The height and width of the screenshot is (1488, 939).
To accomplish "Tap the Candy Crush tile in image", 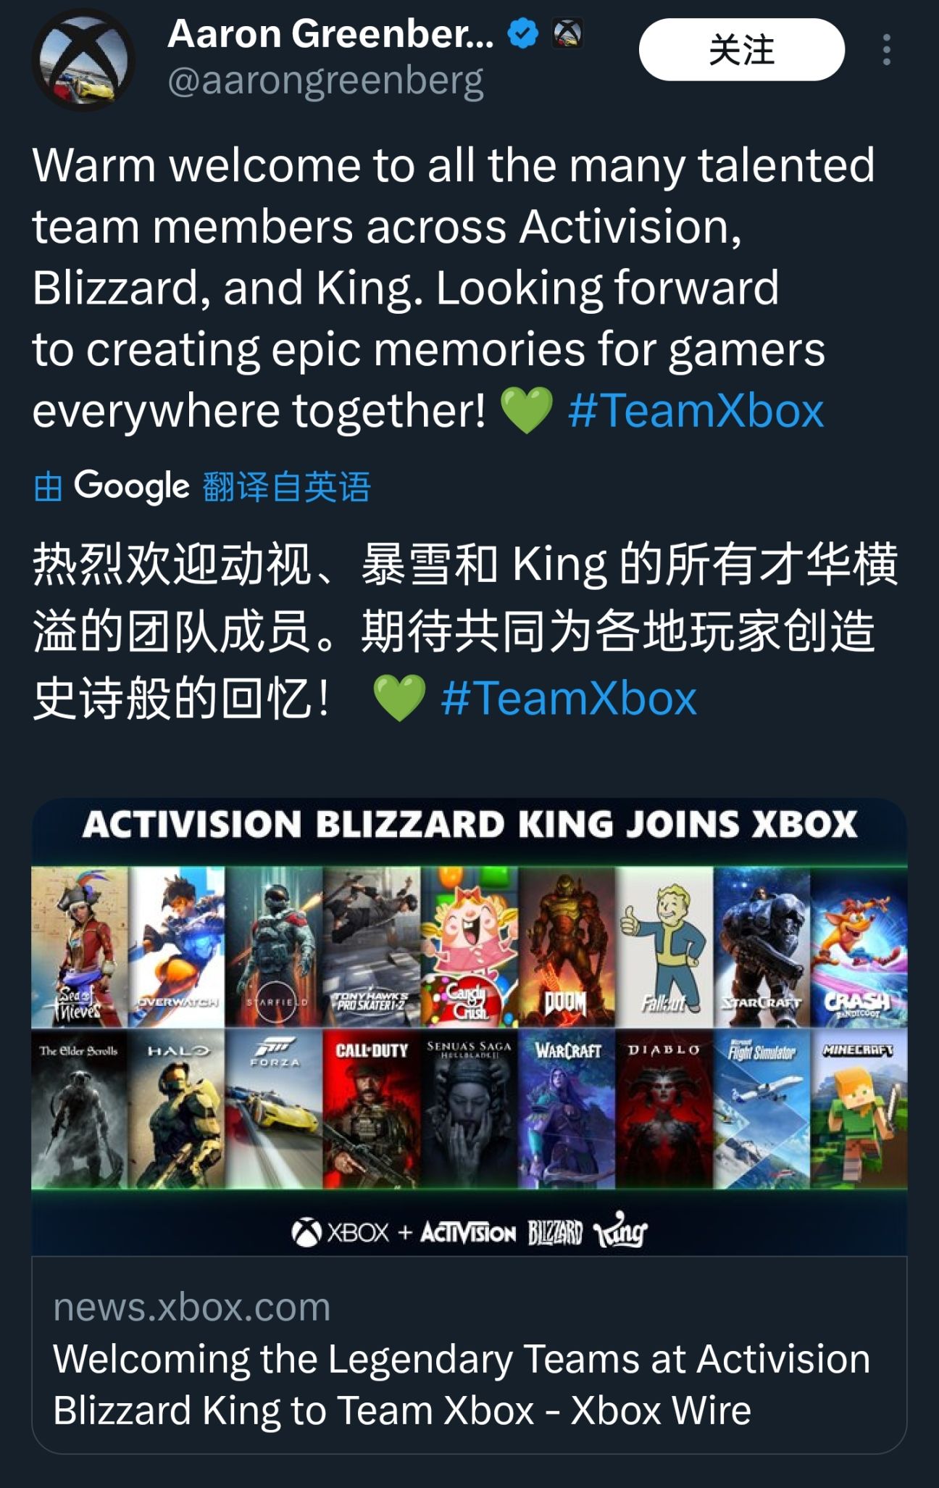I will click(470, 947).
